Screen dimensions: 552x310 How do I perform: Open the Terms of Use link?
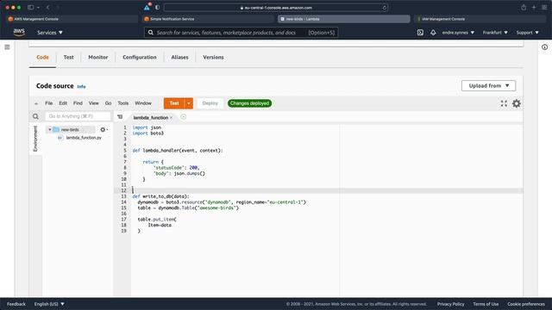[x=486, y=304]
